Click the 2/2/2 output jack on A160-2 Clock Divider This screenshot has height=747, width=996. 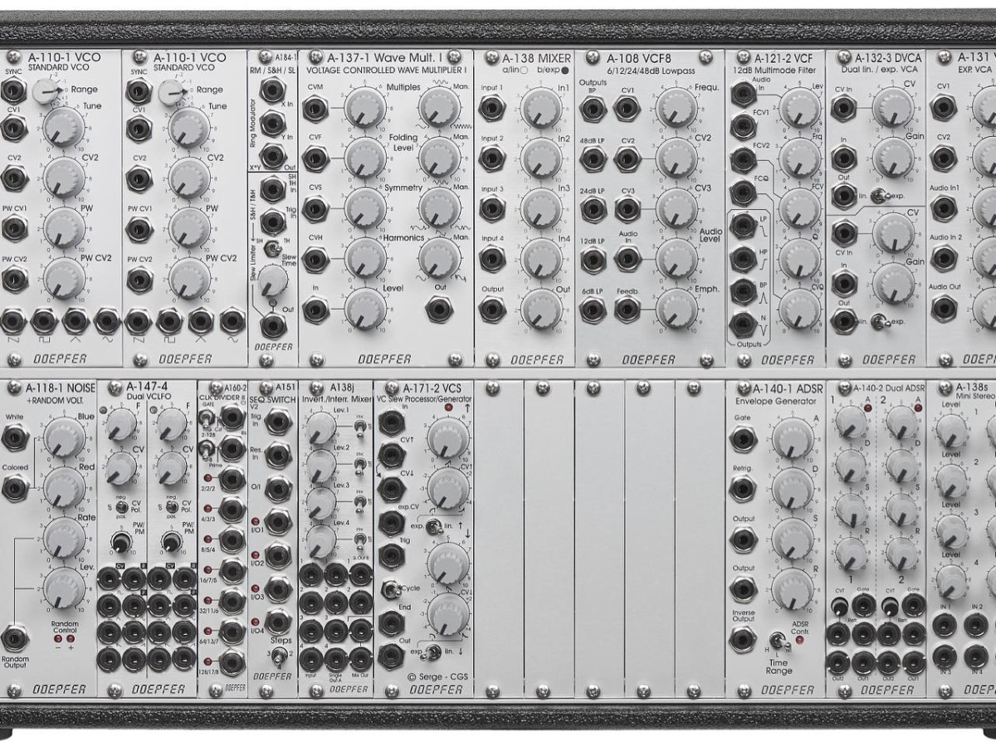tap(232, 479)
